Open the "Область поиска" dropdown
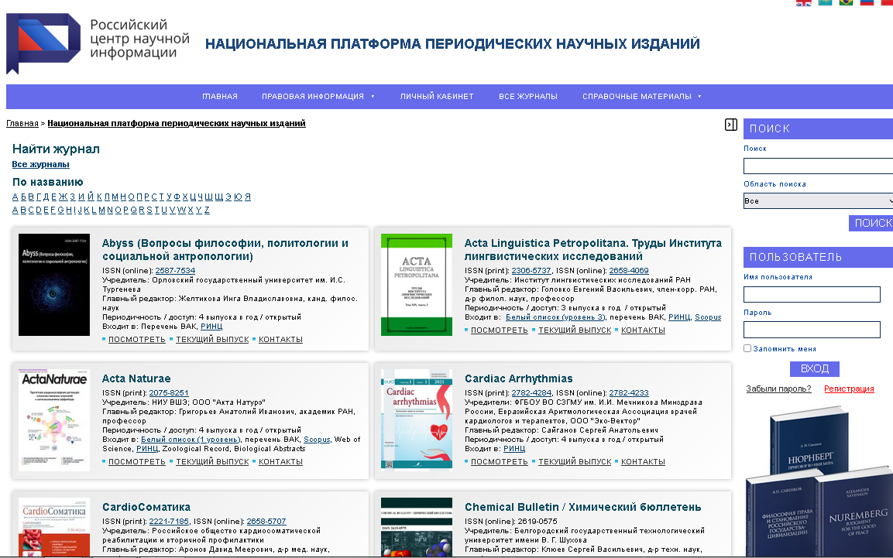 pos(817,200)
